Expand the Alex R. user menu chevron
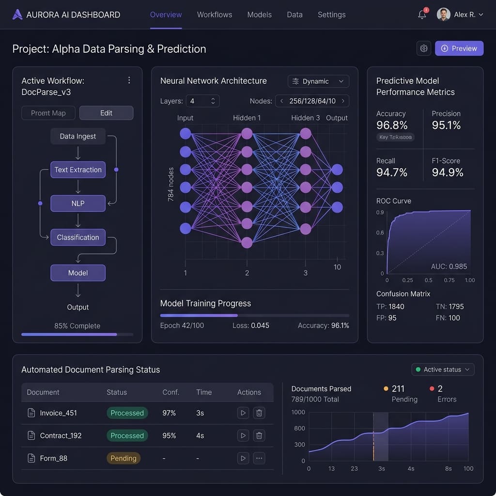 coord(481,15)
